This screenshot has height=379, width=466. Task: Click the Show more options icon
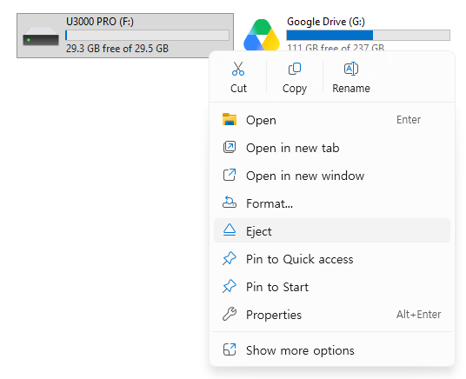pos(230,349)
